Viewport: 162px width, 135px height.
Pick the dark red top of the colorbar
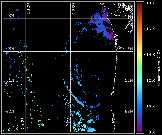click(x=140, y=4)
